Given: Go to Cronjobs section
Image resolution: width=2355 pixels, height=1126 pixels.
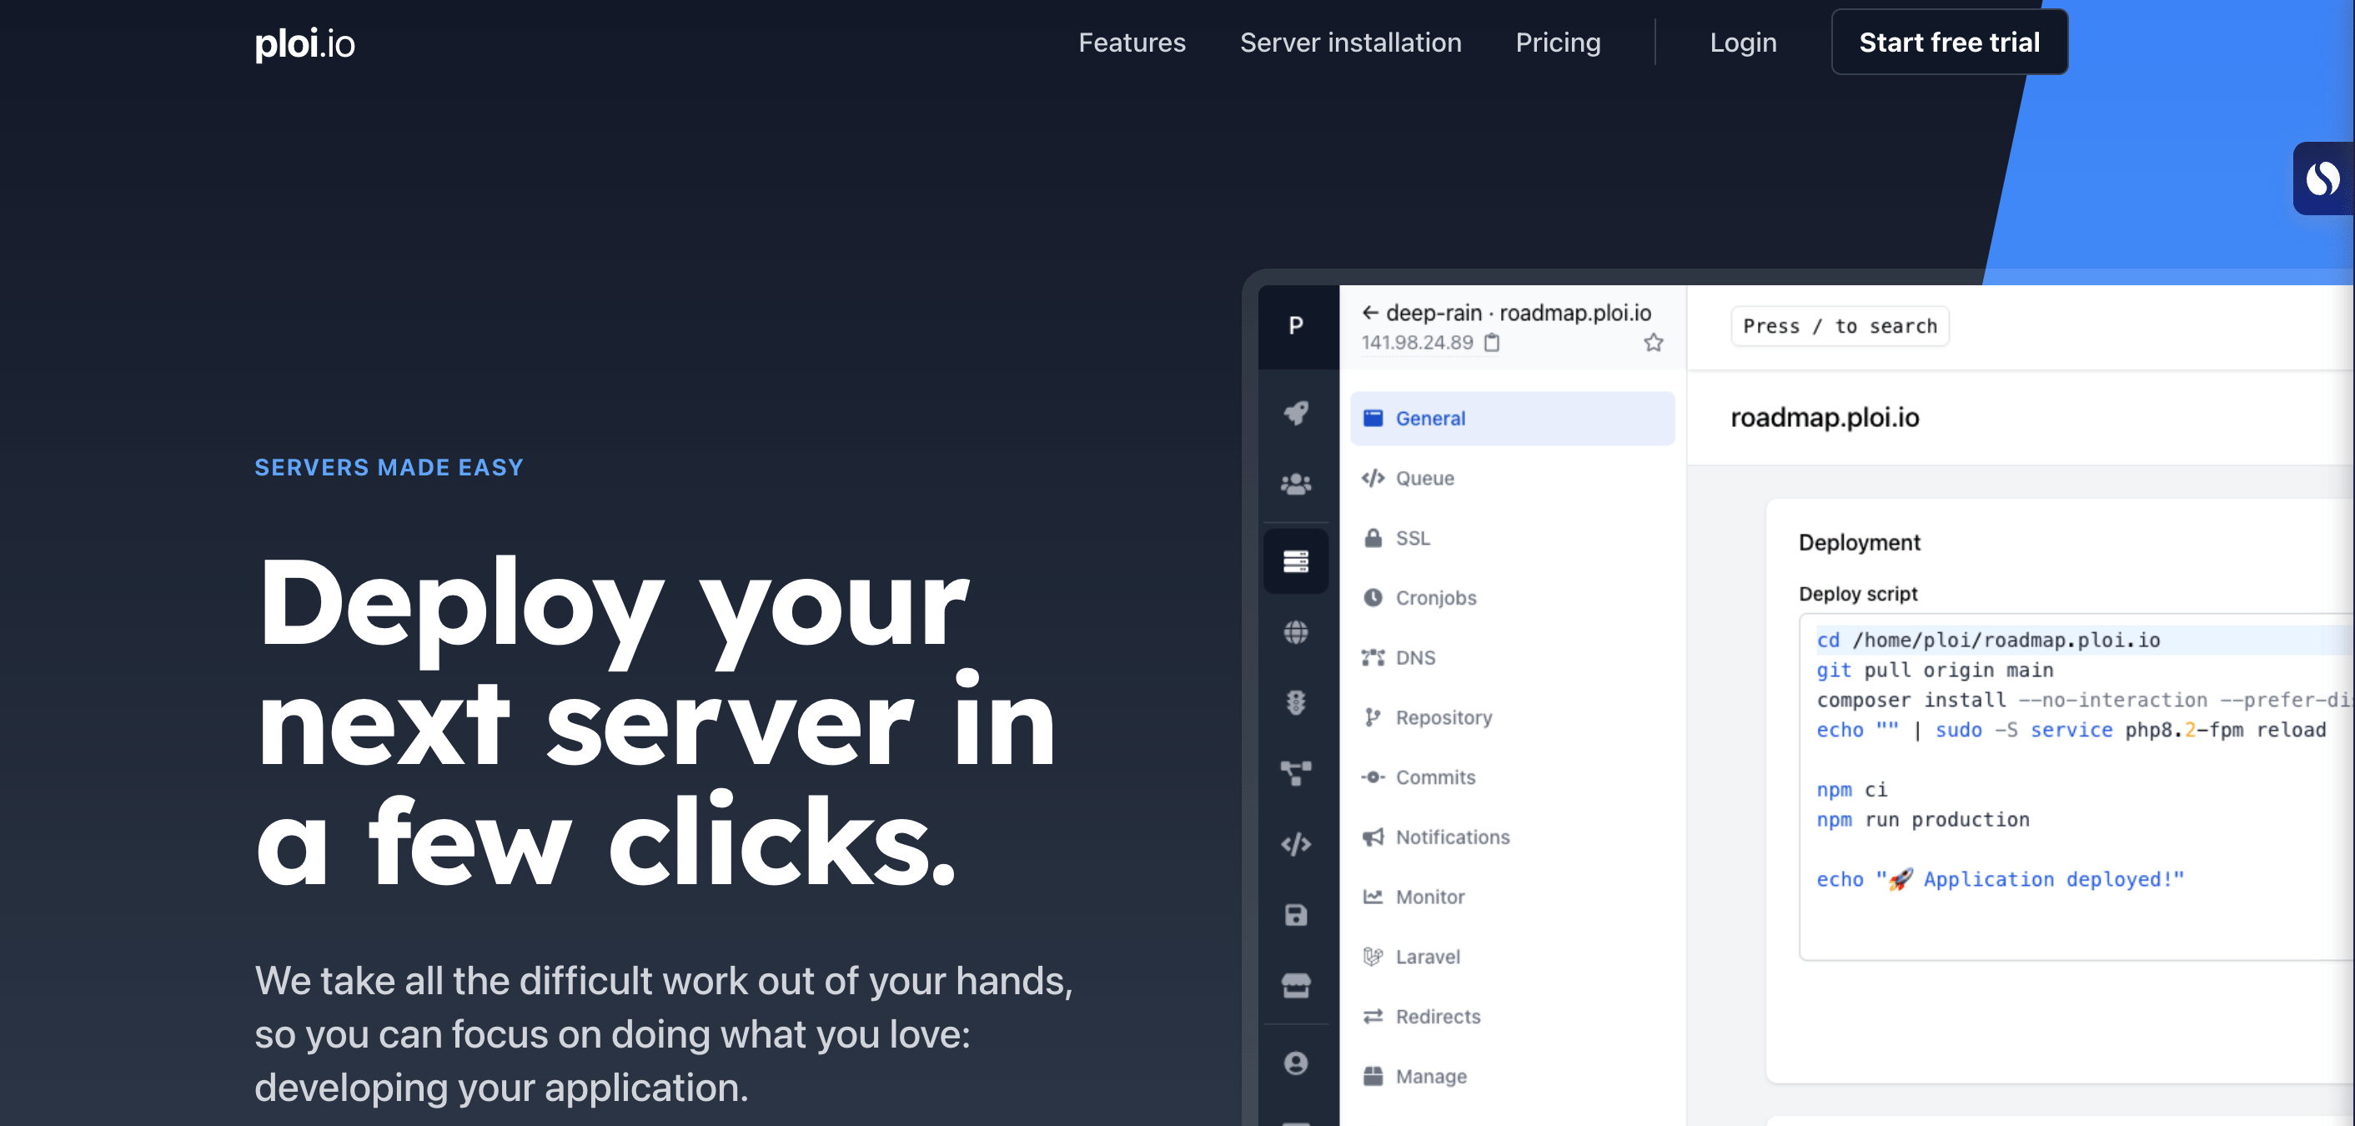Looking at the screenshot, I should [1435, 597].
